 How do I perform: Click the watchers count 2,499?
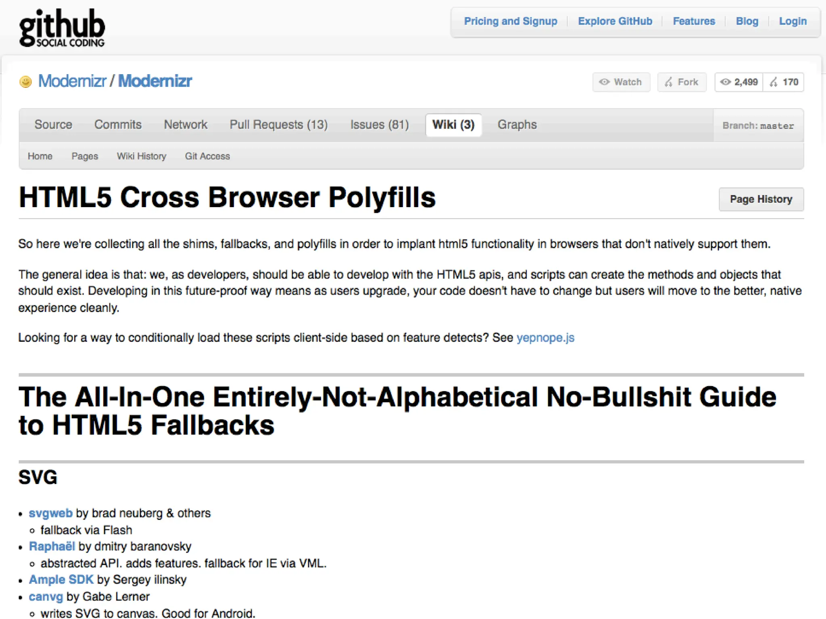tap(739, 82)
